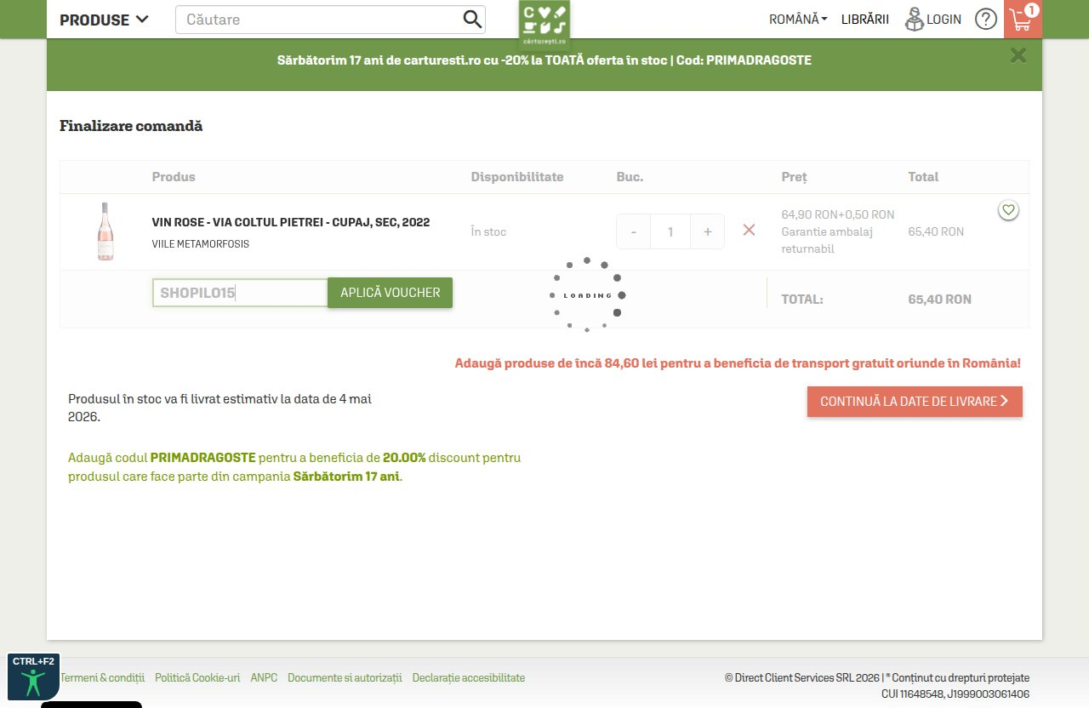Close the green promo banner

1018,56
